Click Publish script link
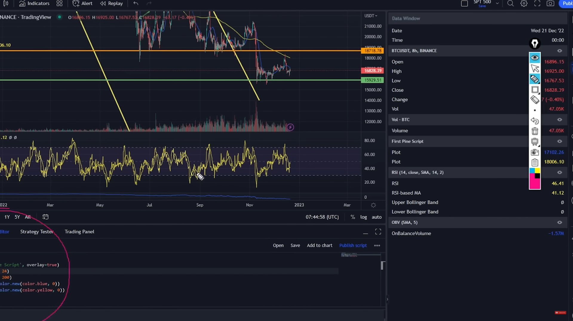 pyautogui.click(x=353, y=245)
